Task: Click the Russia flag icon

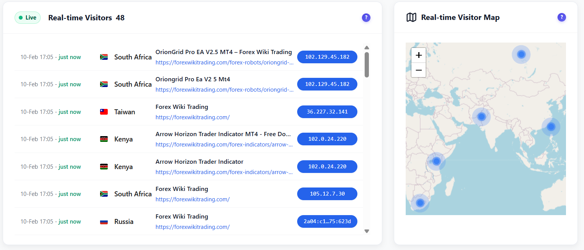Action: [104, 221]
